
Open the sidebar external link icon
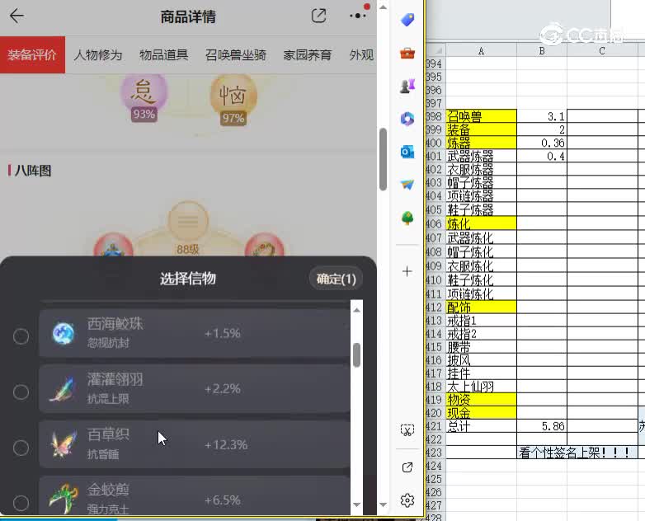tap(407, 467)
